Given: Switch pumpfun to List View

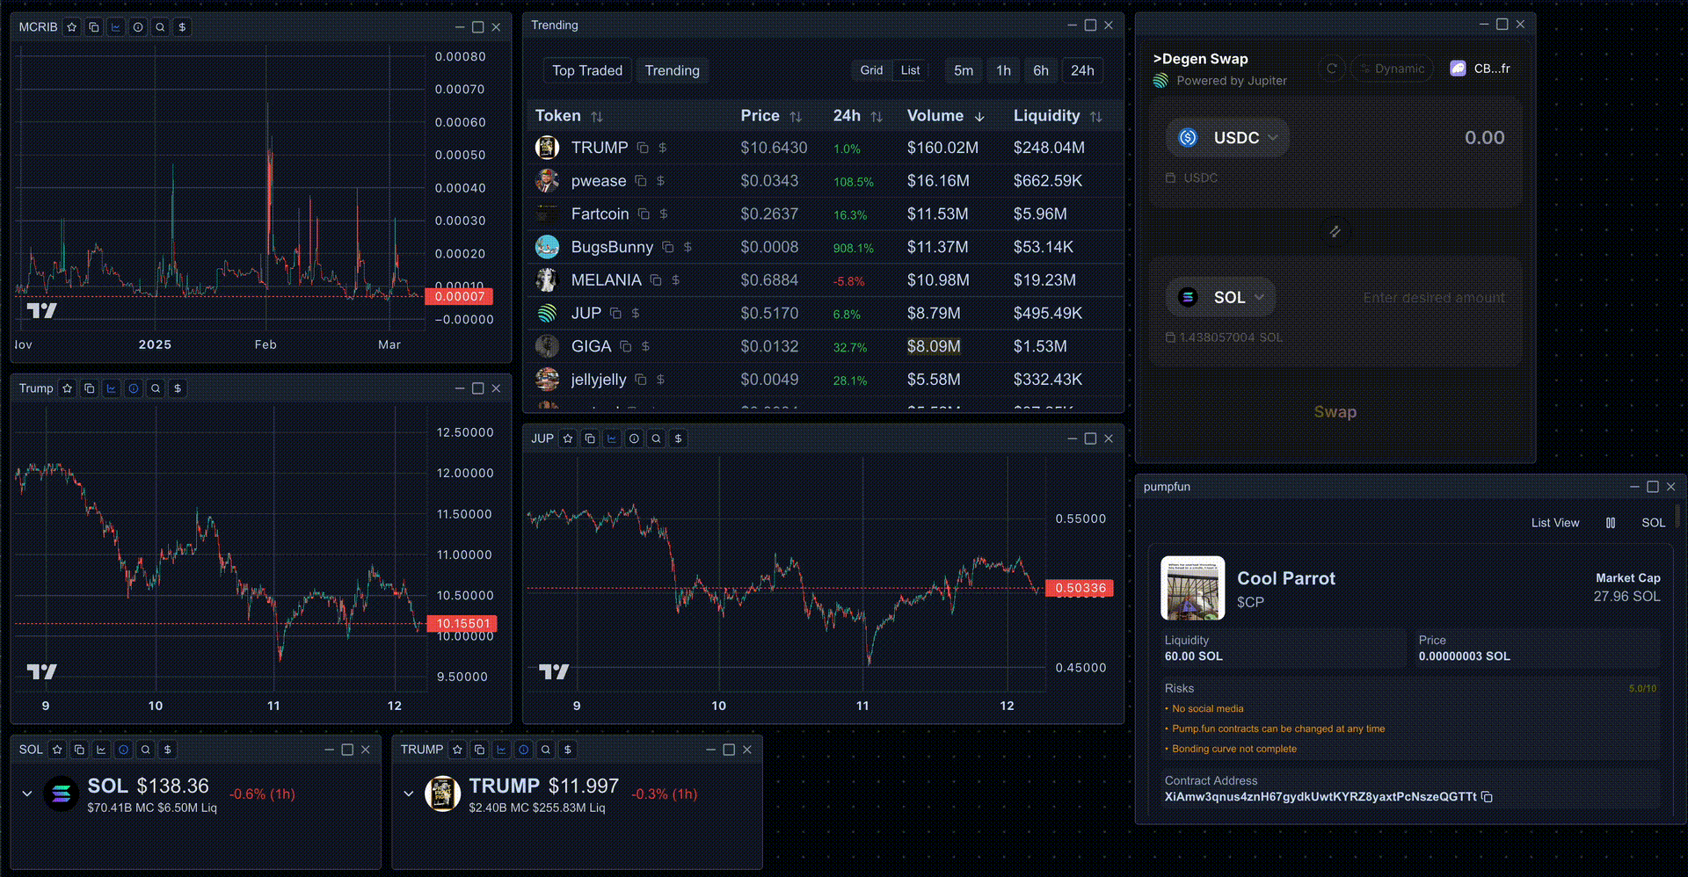Looking at the screenshot, I should pos(1554,523).
